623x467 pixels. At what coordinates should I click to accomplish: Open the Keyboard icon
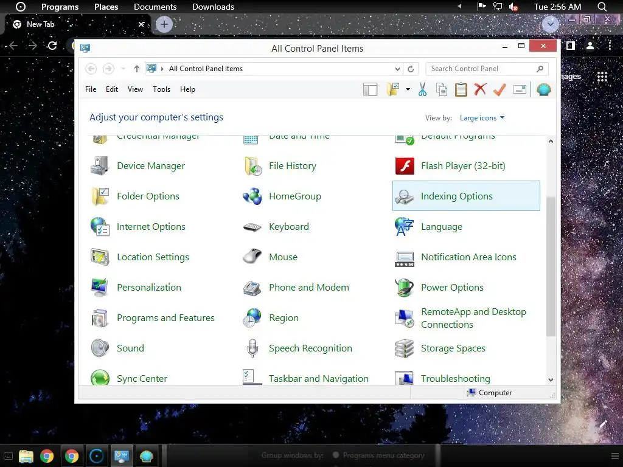tap(252, 227)
